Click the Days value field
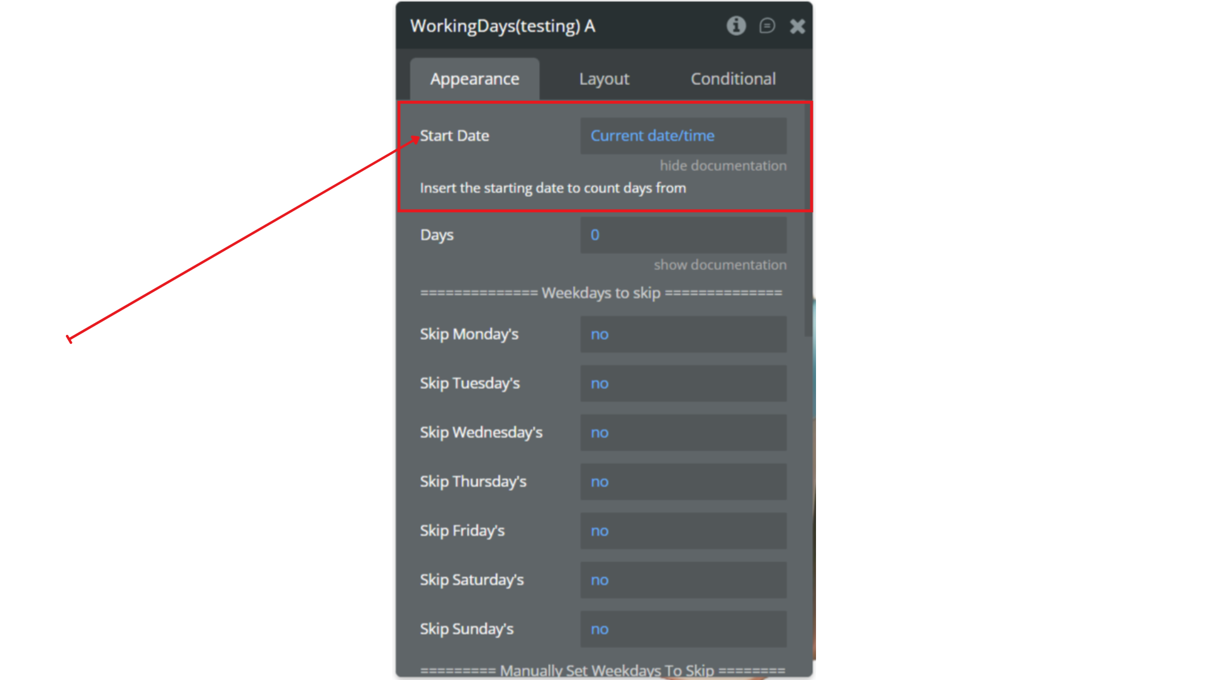Viewport: 1208px width, 680px height. [683, 235]
